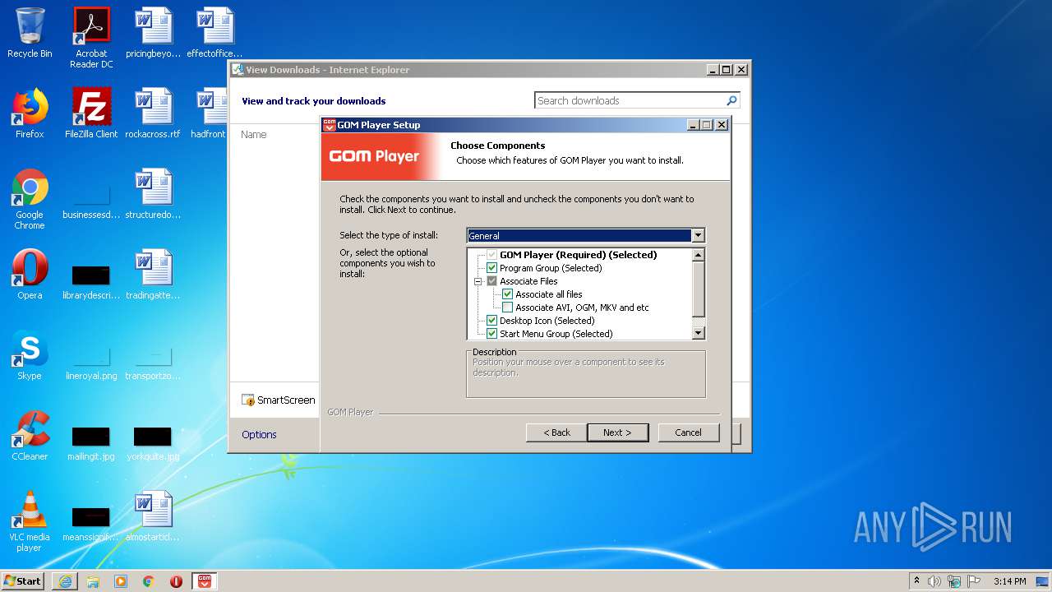This screenshot has height=592, width=1052.
Task: Select the FileZilla Client desktop icon
Action: [x=91, y=113]
